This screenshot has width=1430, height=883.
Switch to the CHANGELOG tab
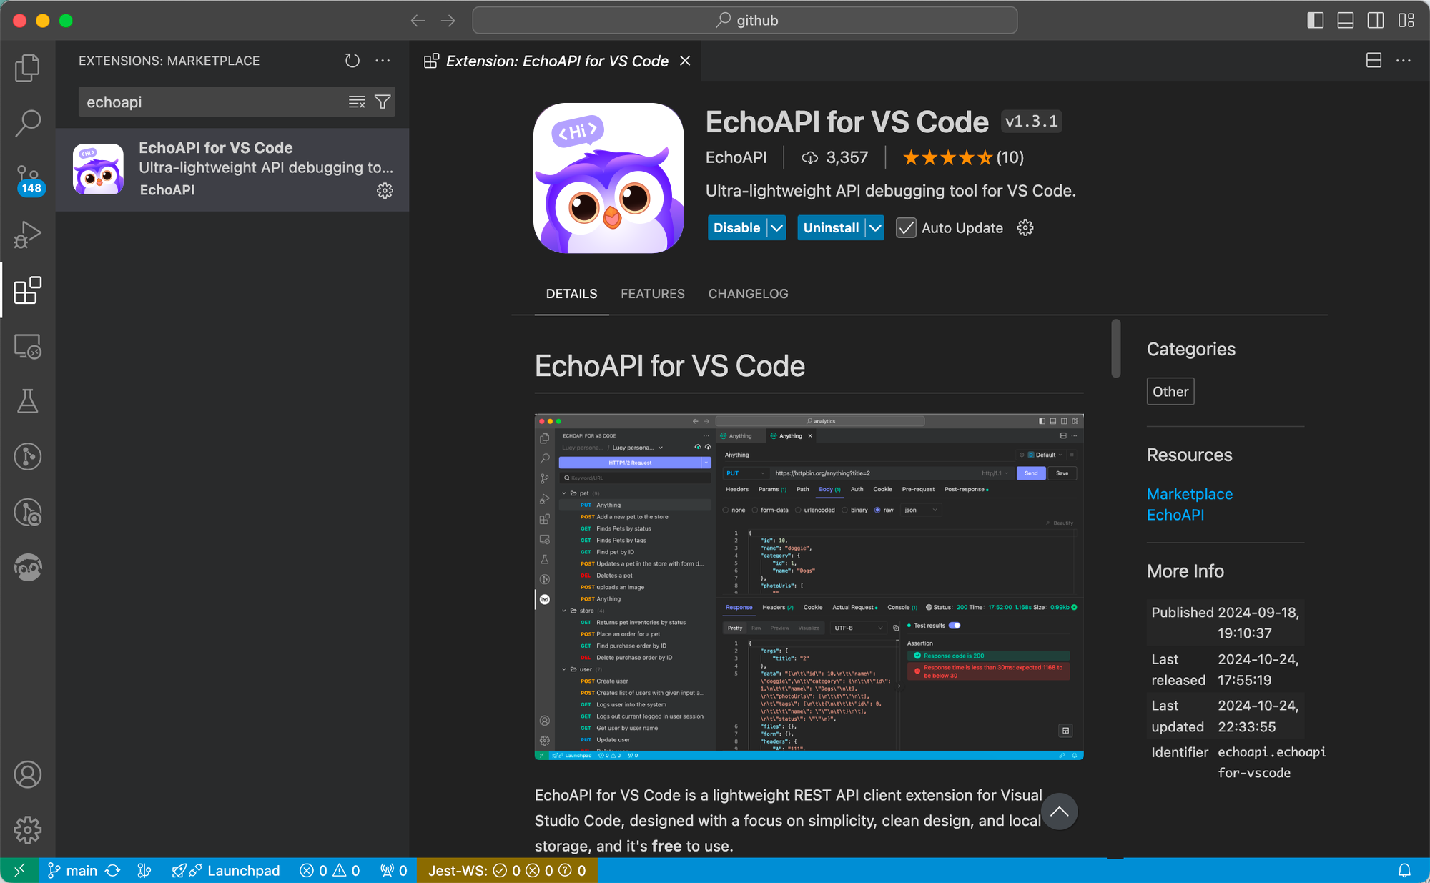pyautogui.click(x=748, y=293)
